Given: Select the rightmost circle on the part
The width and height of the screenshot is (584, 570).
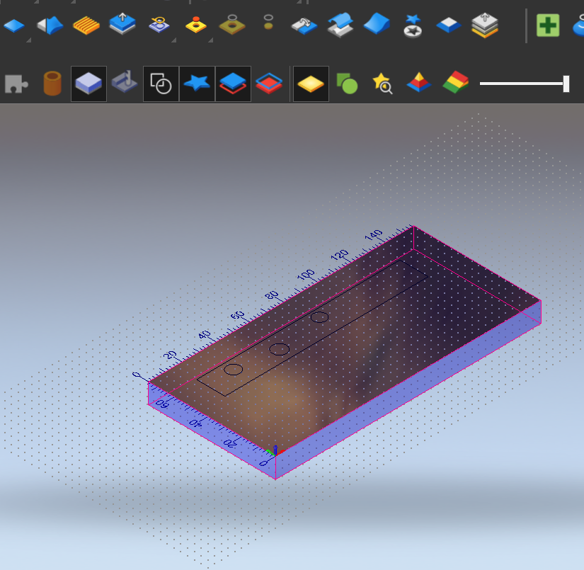Looking at the screenshot, I should click(x=319, y=317).
